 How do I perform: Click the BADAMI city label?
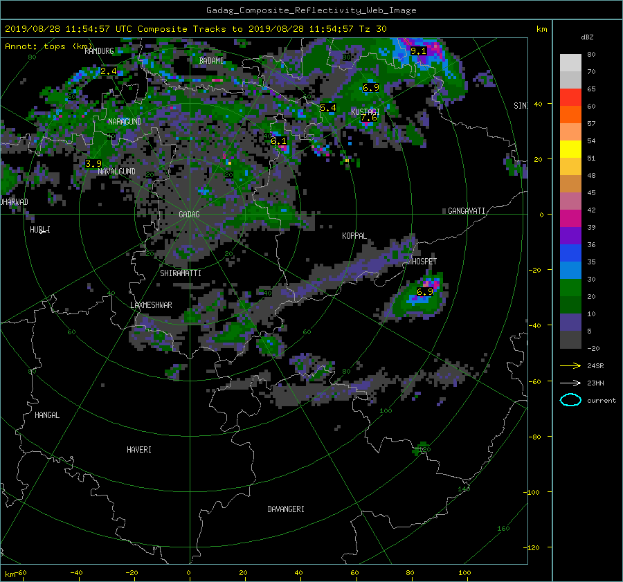(x=211, y=61)
